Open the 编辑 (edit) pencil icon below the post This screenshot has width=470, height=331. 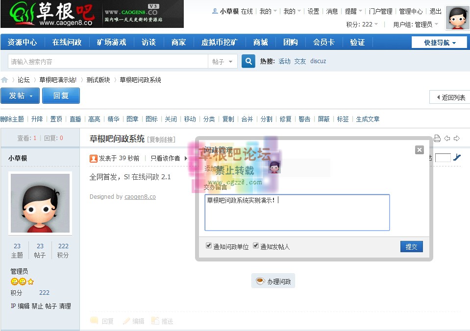click(127, 321)
